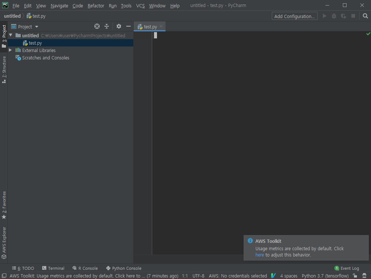
Task: Open the Navigate menu
Action: [59, 6]
